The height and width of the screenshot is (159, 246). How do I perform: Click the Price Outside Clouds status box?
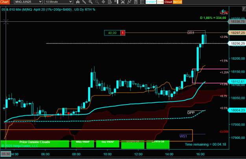click(35, 144)
